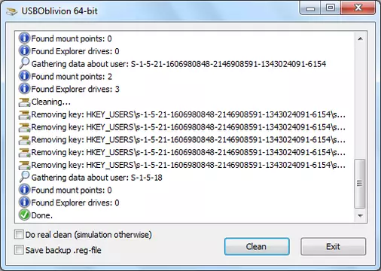
Task: Click drive icon on first Removing key line
Action: click(x=24, y=114)
